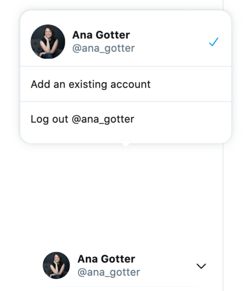
Task: Click the popup's small pointer triangle
Action: click(x=126, y=143)
